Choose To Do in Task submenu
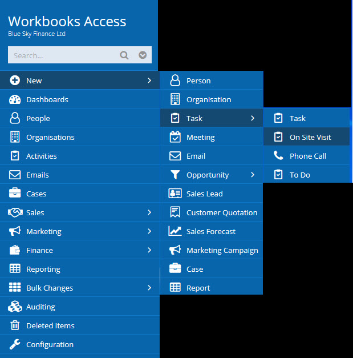Image resolution: width=353 pixels, height=358 pixels. pos(306,175)
